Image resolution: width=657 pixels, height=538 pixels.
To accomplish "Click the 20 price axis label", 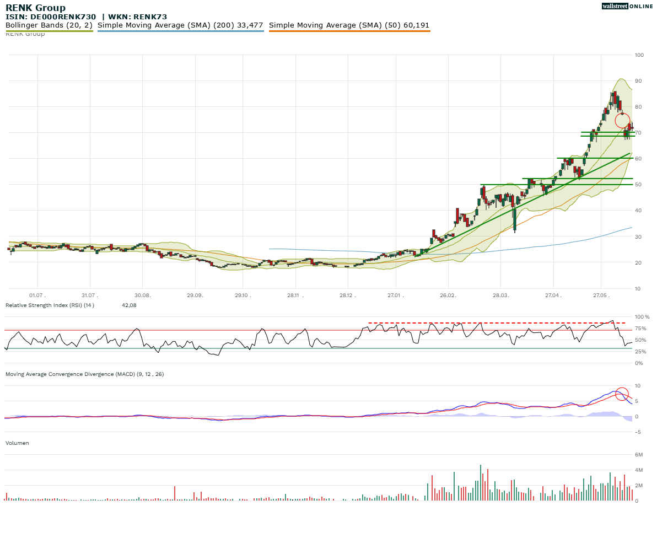I will pyautogui.click(x=638, y=263).
